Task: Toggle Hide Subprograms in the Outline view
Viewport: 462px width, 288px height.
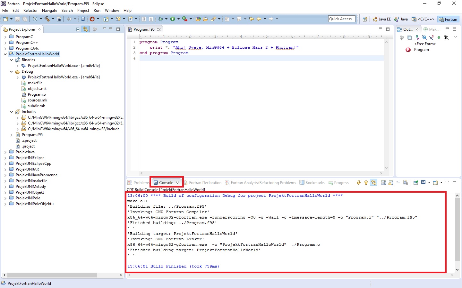Action: click(x=431, y=37)
